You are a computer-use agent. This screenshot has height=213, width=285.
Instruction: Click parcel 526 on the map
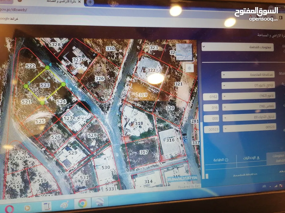56,137
